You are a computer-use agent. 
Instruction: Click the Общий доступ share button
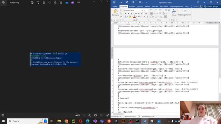tap(211, 7)
